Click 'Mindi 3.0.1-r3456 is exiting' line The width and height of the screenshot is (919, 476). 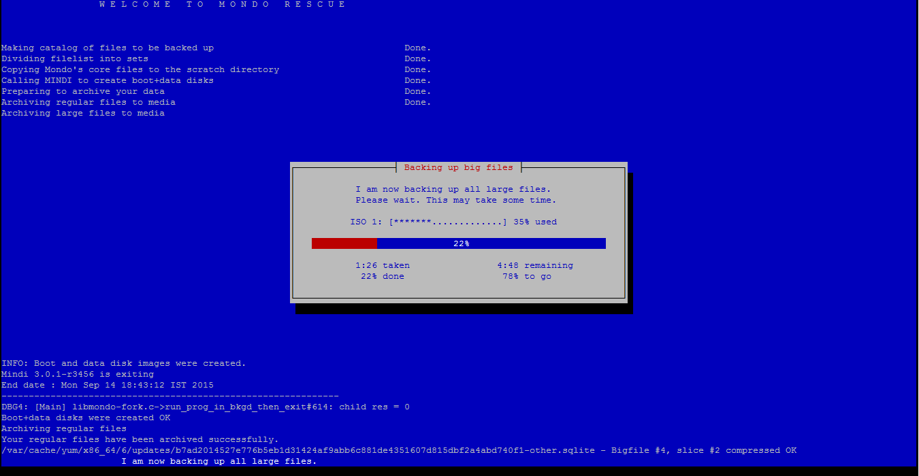coord(78,375)
